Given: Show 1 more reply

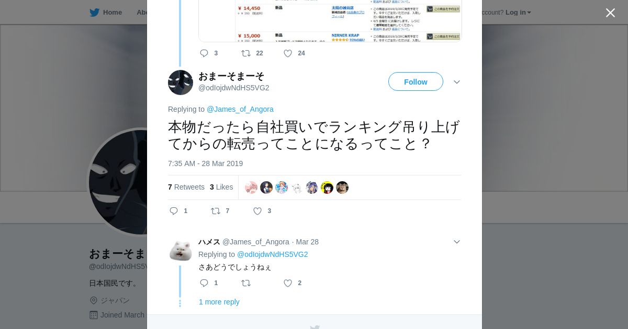Looking at the screenshot, I should click(x=219, y=302).
